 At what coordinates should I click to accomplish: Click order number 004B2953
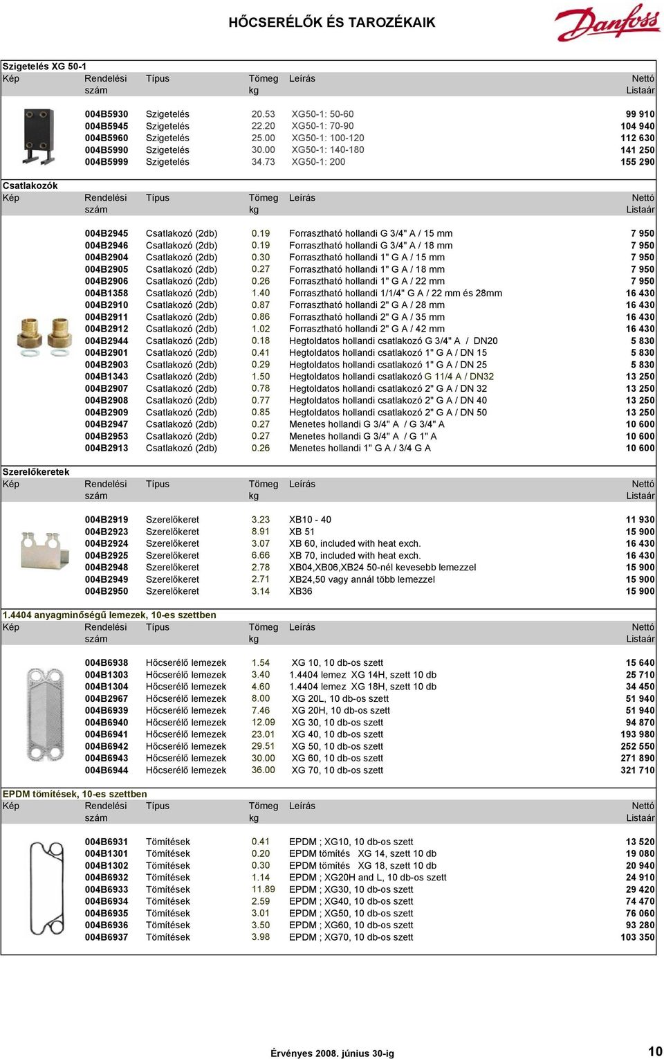point(107,436)
